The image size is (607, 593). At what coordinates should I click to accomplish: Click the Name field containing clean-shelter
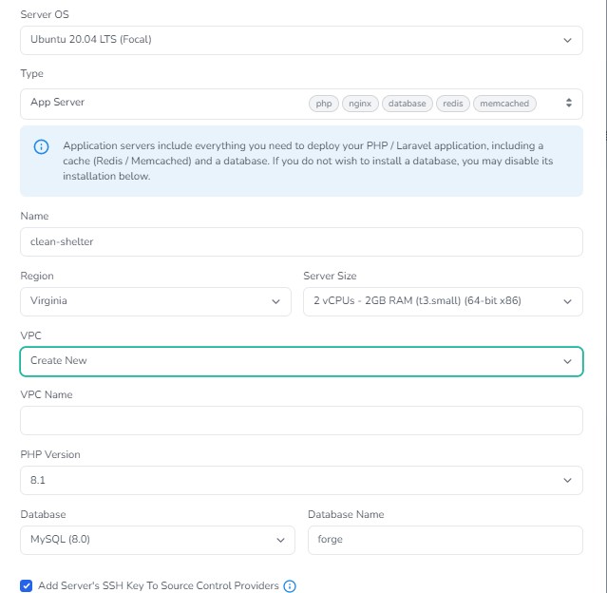[x=301, y=241]
